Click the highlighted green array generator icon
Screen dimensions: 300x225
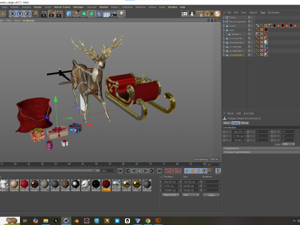(91, 14)
